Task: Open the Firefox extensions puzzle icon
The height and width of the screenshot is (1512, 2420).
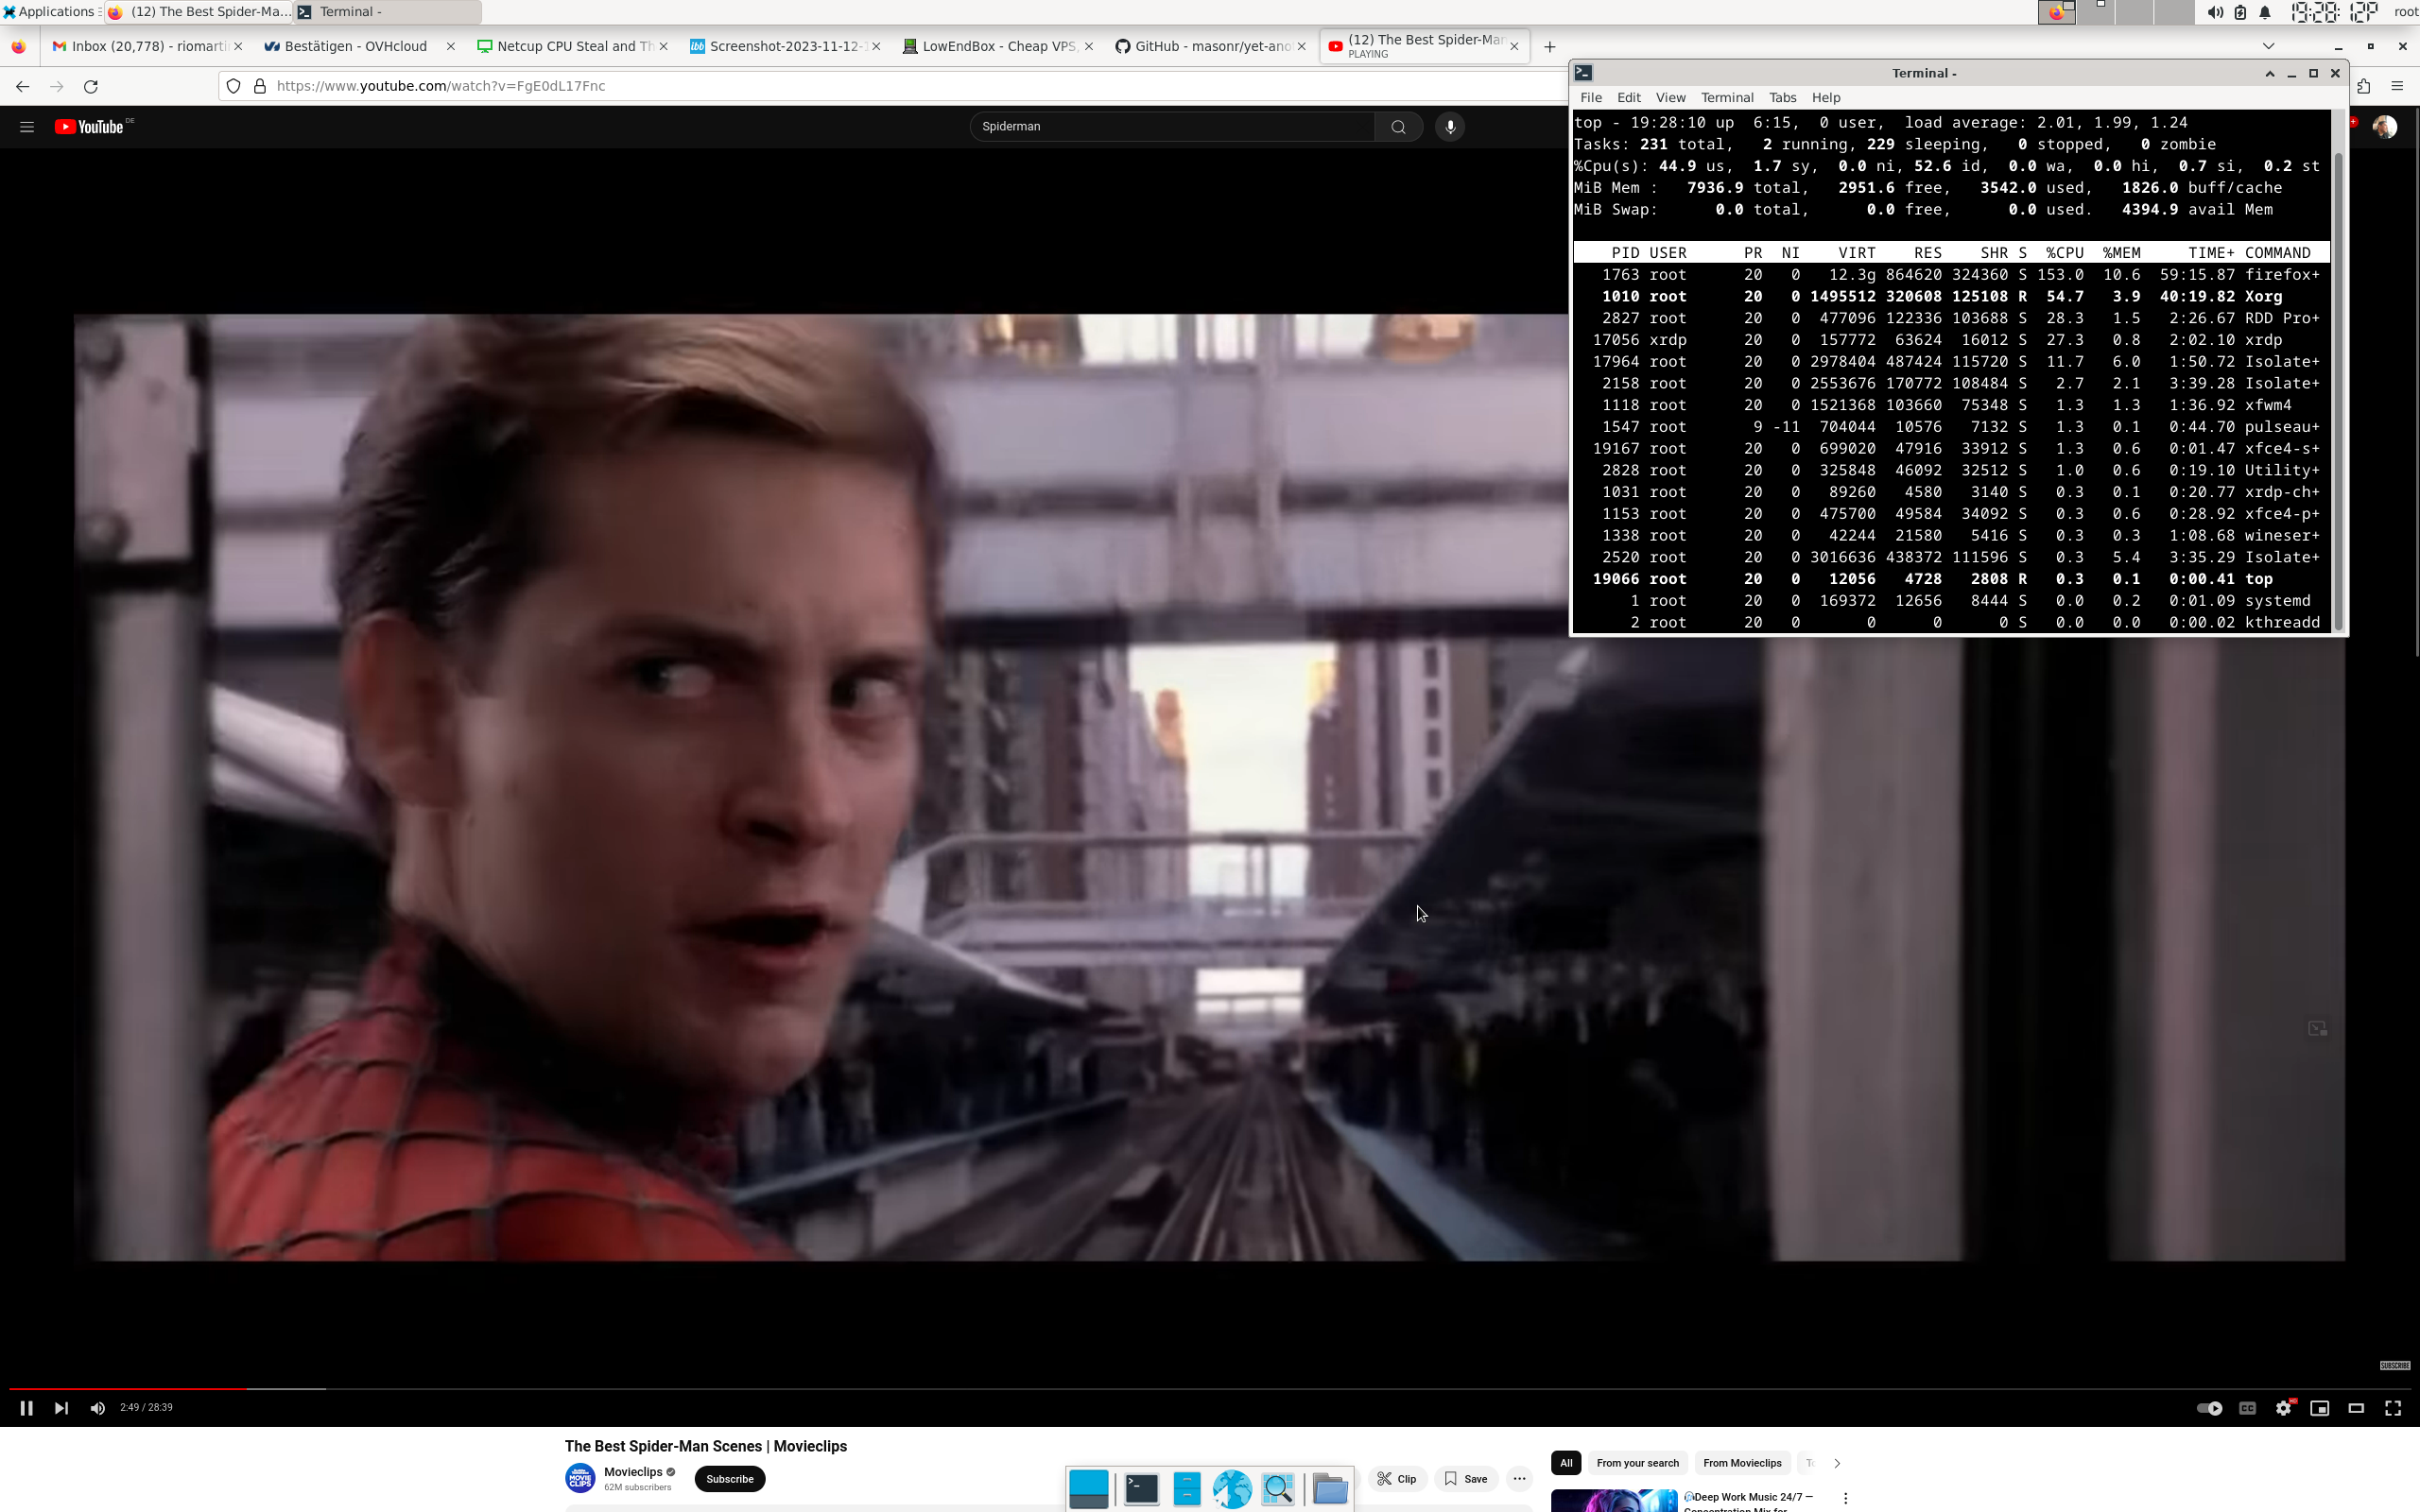Action: coord(2364,86)
